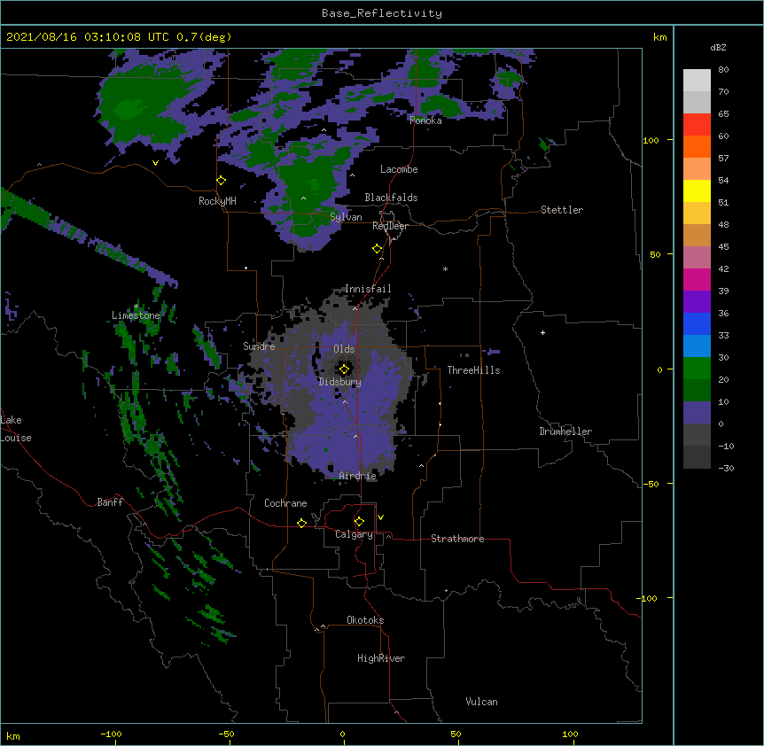Click the white asterisk marker east of Innisfail
This screenshot has width=764, height=746.
click(445, 268)
